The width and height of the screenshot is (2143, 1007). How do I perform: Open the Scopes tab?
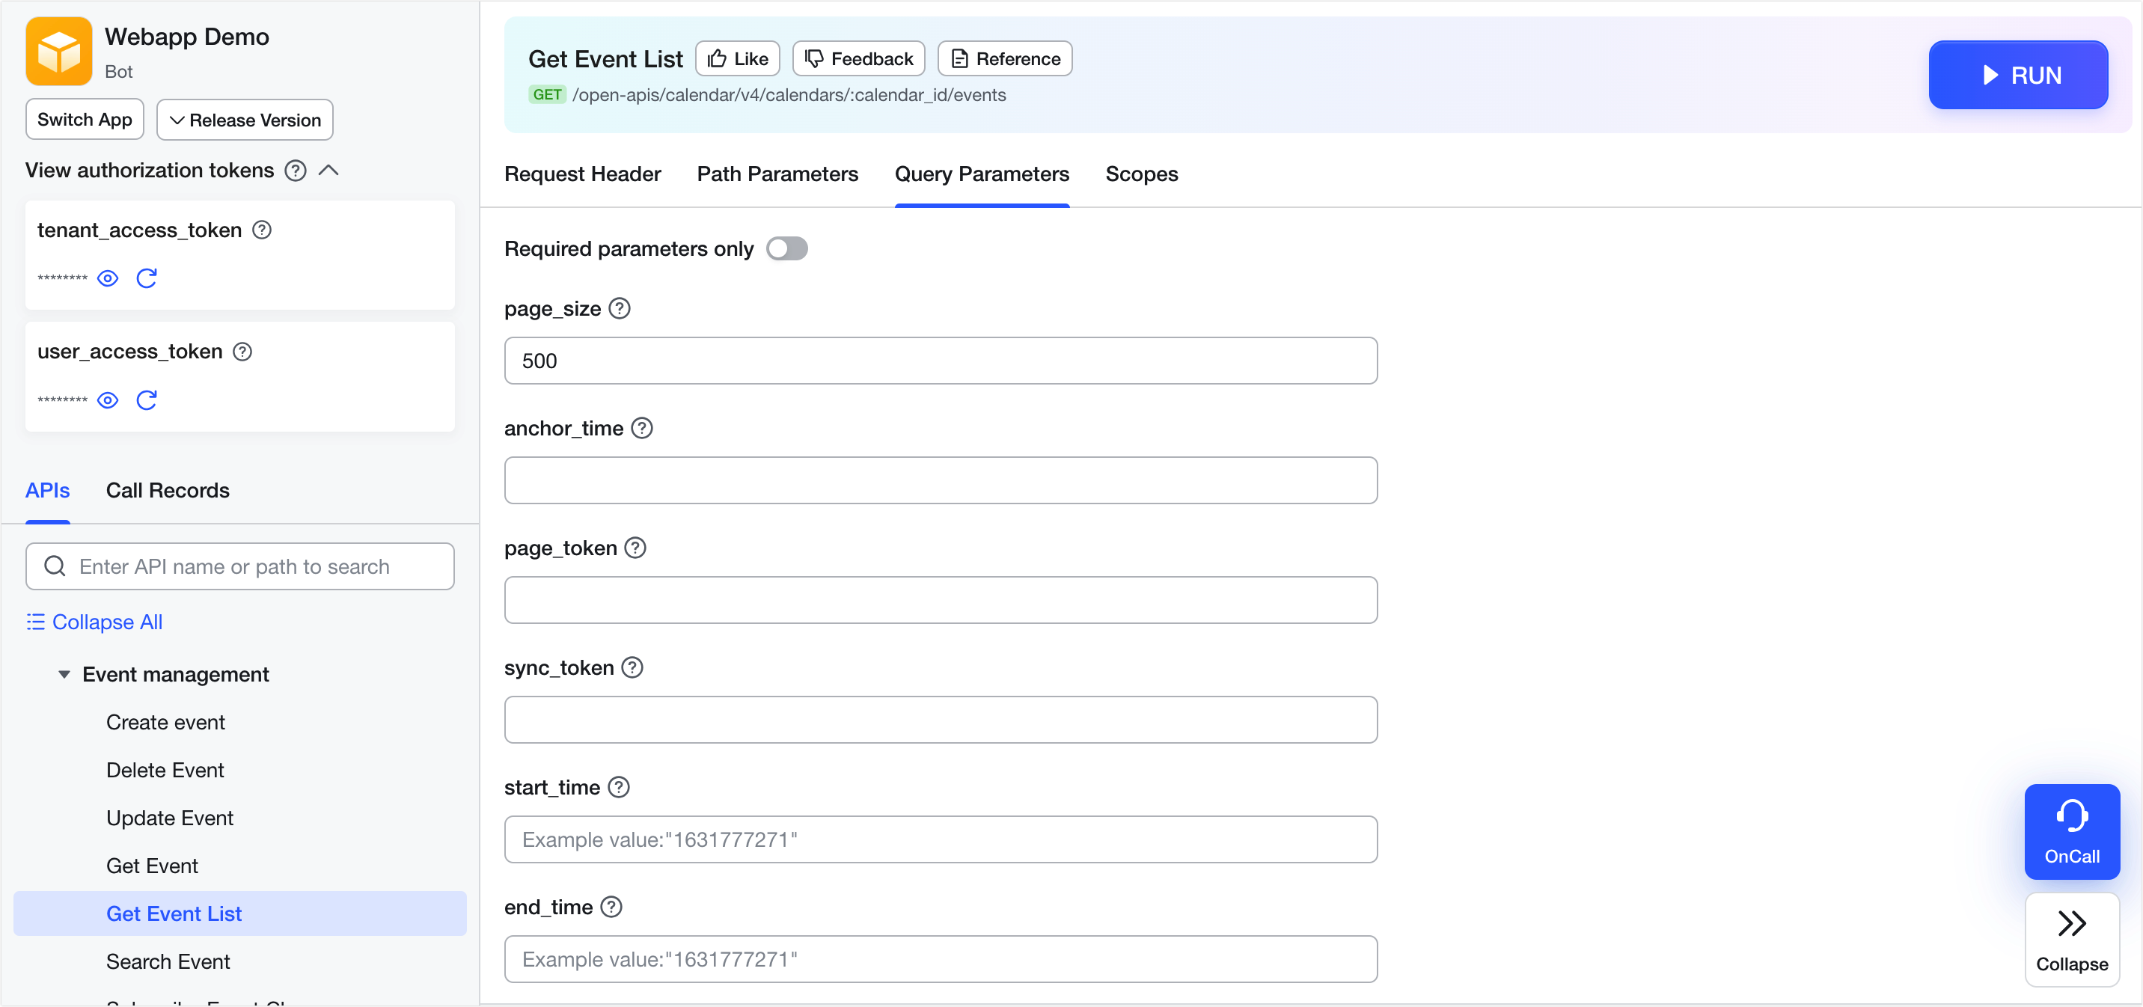pyautogui.click(x=1141, y=174)
